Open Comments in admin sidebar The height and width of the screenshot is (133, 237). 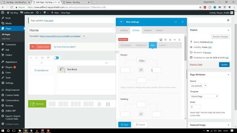tap(11, 45)
